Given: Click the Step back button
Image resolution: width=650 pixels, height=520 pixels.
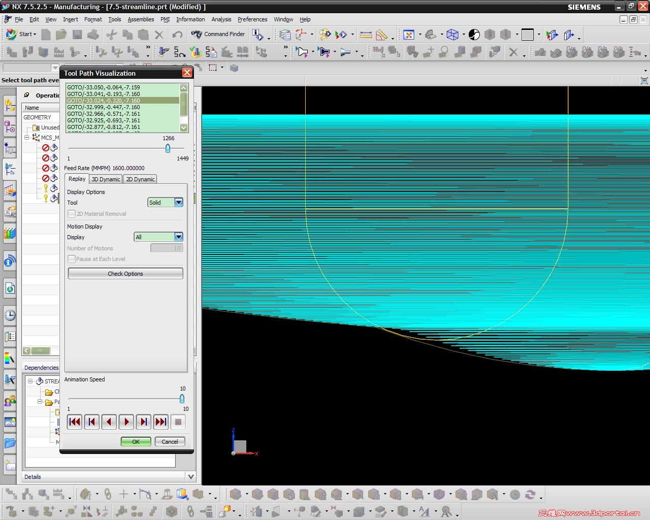Looking at the screenshot, I should tap(92, 421).
